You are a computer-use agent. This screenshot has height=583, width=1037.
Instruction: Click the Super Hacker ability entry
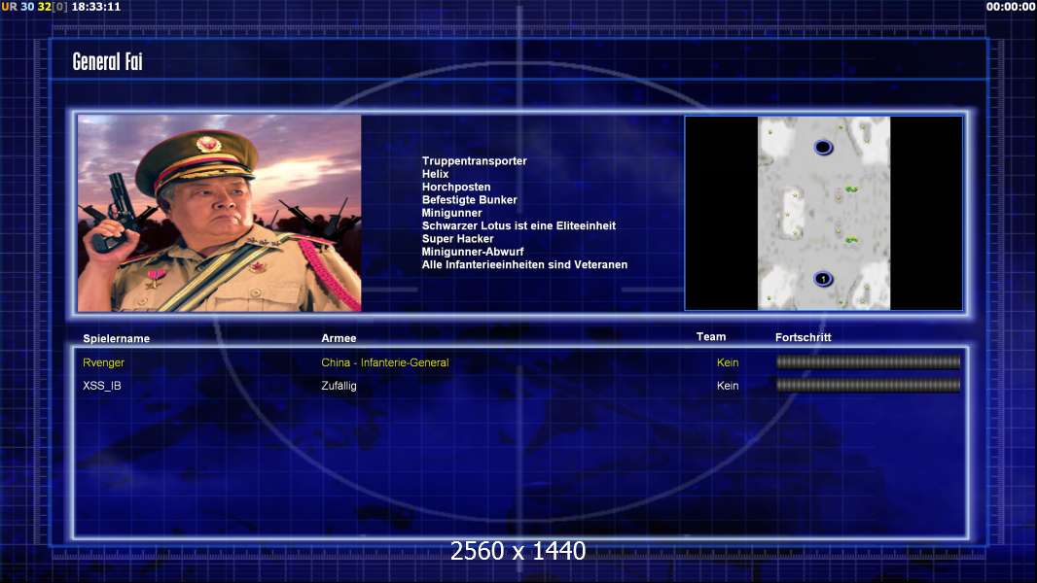[457, 239]
